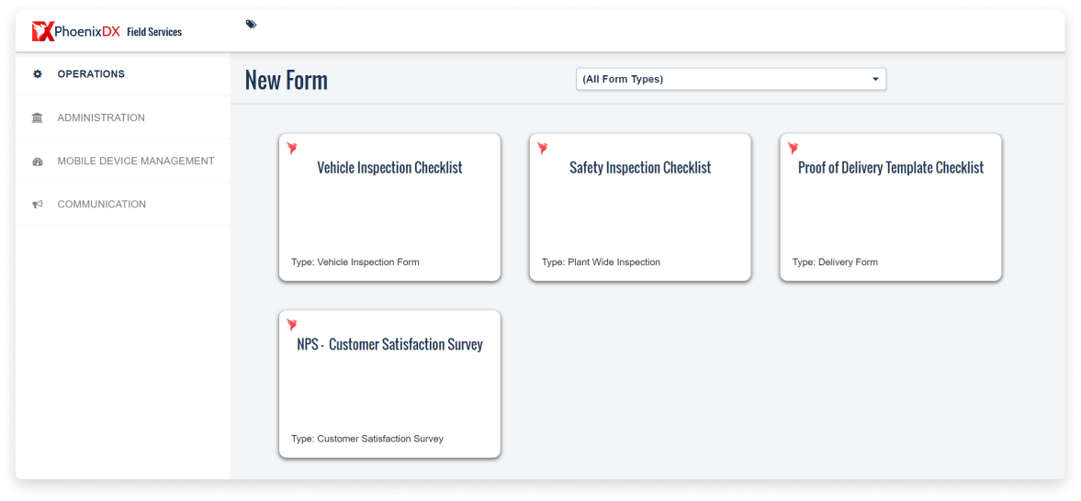1081x501 pixels.
Task: Open Vehicle Inspection Checklist form
Action: coord(389,168)
